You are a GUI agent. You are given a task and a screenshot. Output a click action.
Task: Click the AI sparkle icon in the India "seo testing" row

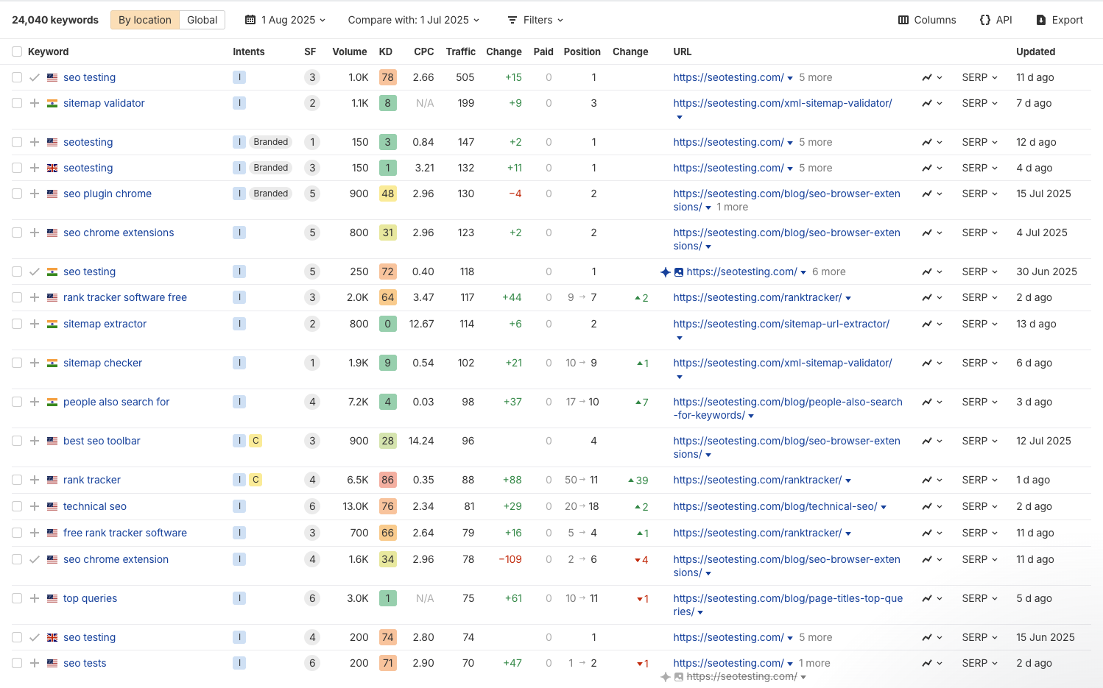[666, 272]
